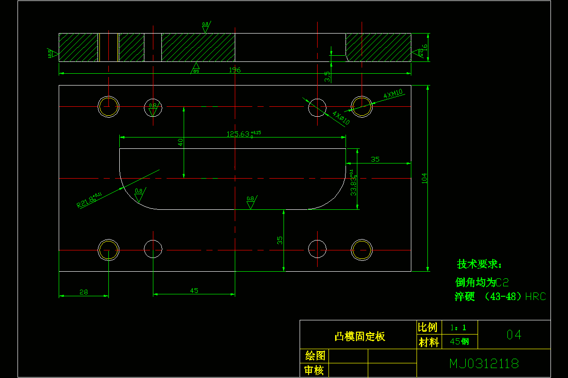The height and width of the screenshot is (378, 568).
Task: Select the 33.83 slot height dimension
Action: pos(353,182)
